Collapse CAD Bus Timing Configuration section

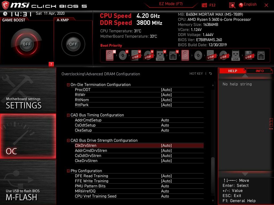click(68, 115)
